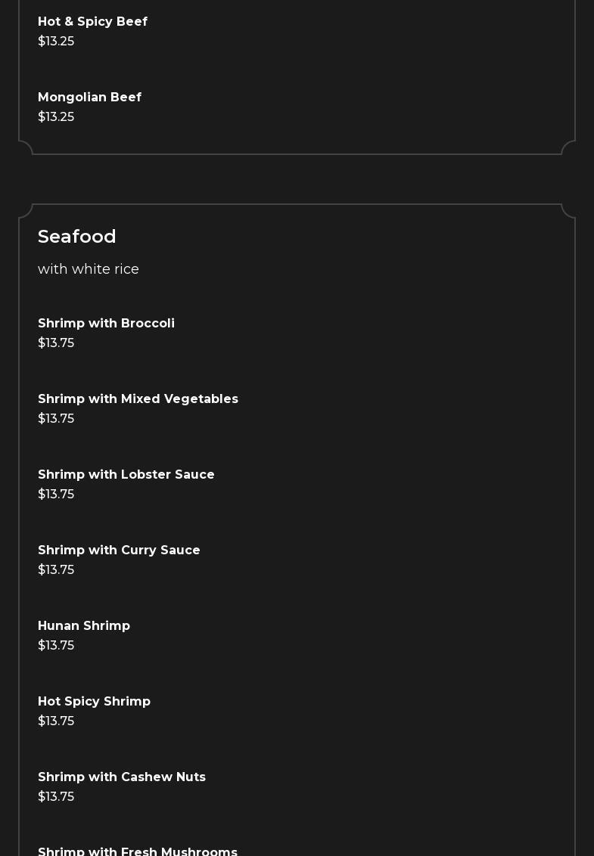Click the price under Hunan Shrimp
594x856 pixels.
click(56, 646)
